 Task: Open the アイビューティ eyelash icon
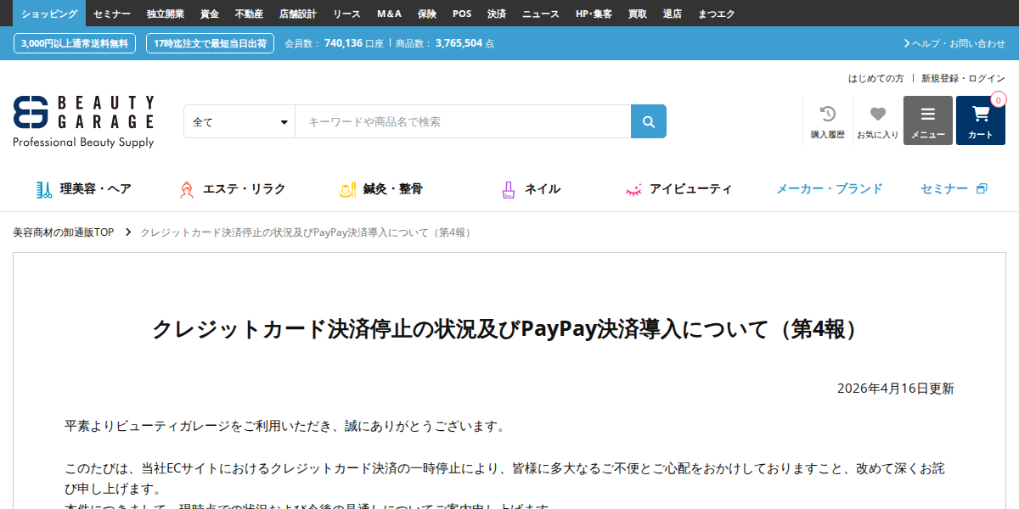tap(632, 188)
